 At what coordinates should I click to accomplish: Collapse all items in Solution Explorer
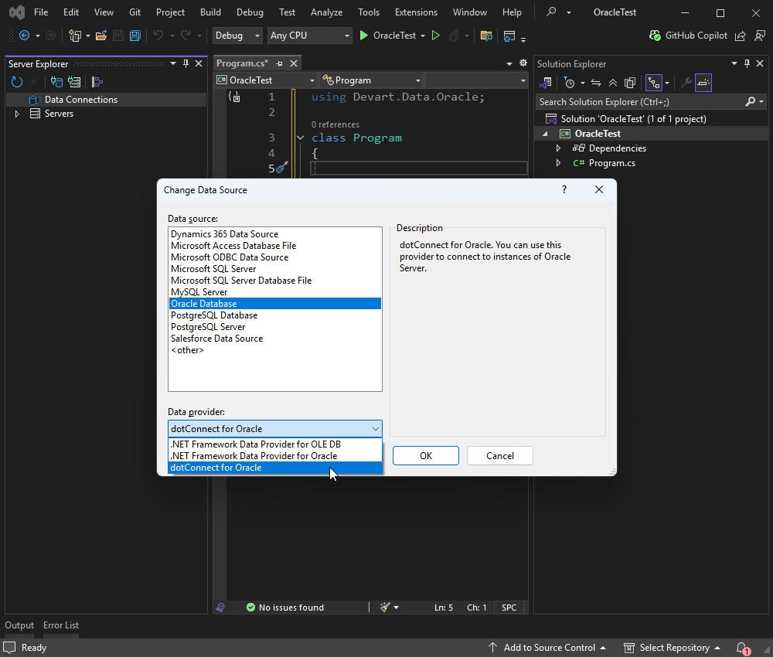point(613,83)
